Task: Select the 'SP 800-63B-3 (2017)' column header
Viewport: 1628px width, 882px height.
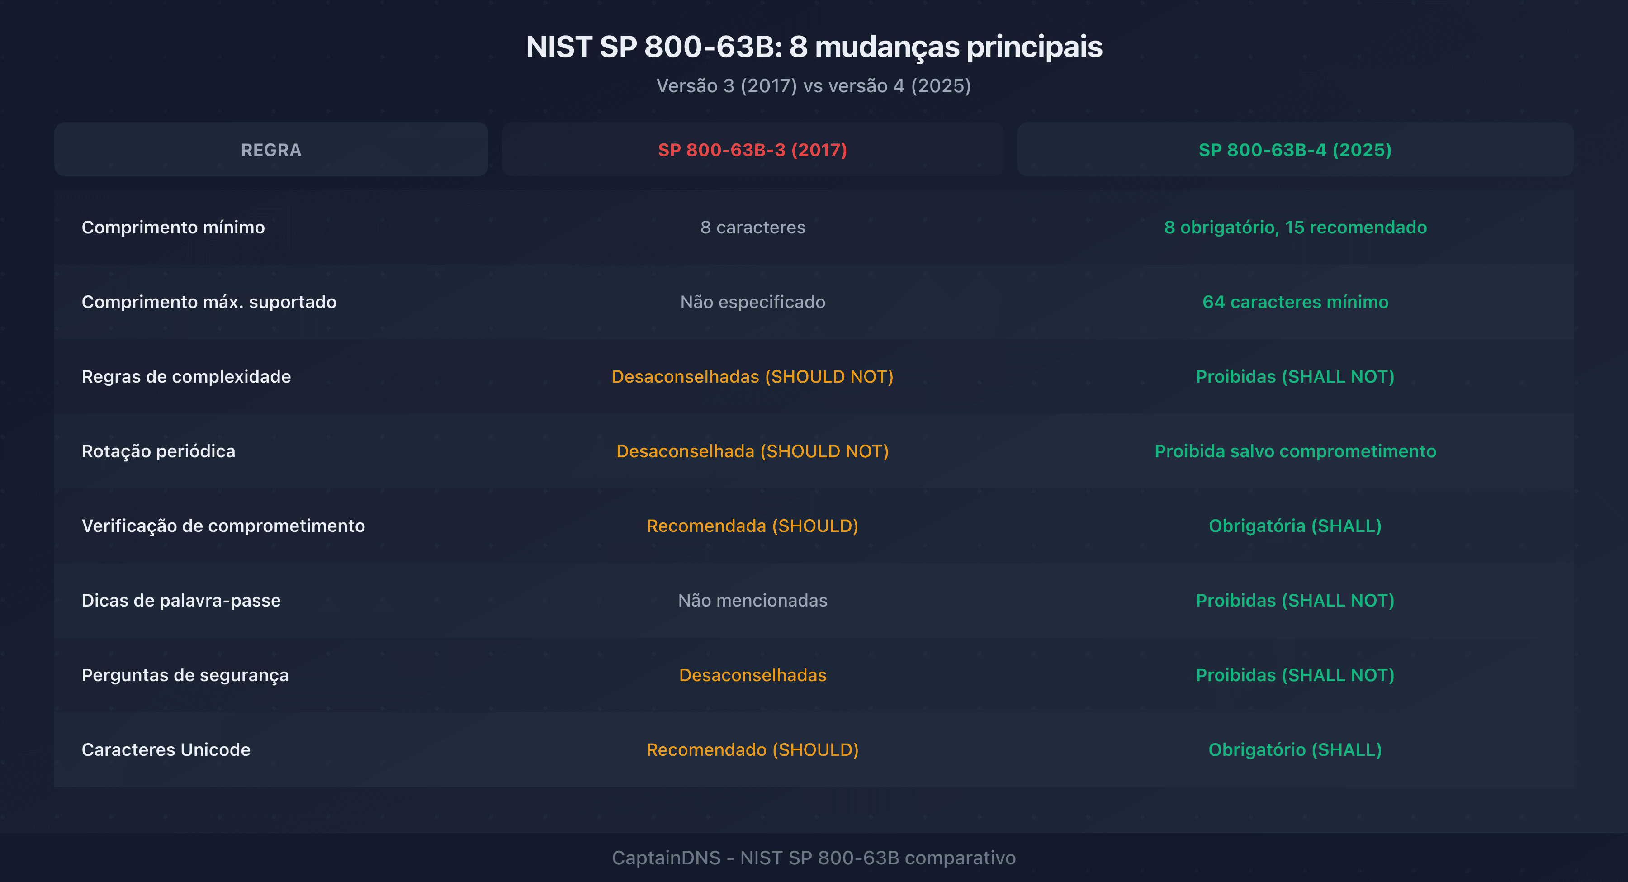Action: pyautogui.click(x=752, y=149)
